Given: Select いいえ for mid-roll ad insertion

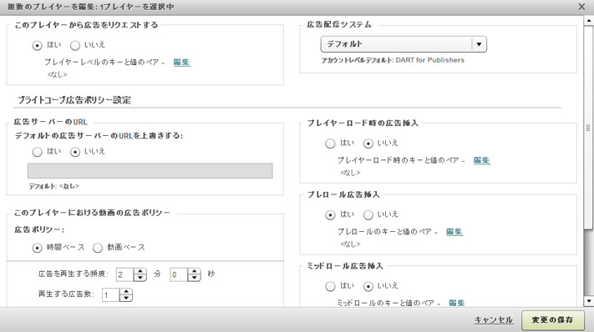Looking at the screenshot, I should tap(368, 287).
